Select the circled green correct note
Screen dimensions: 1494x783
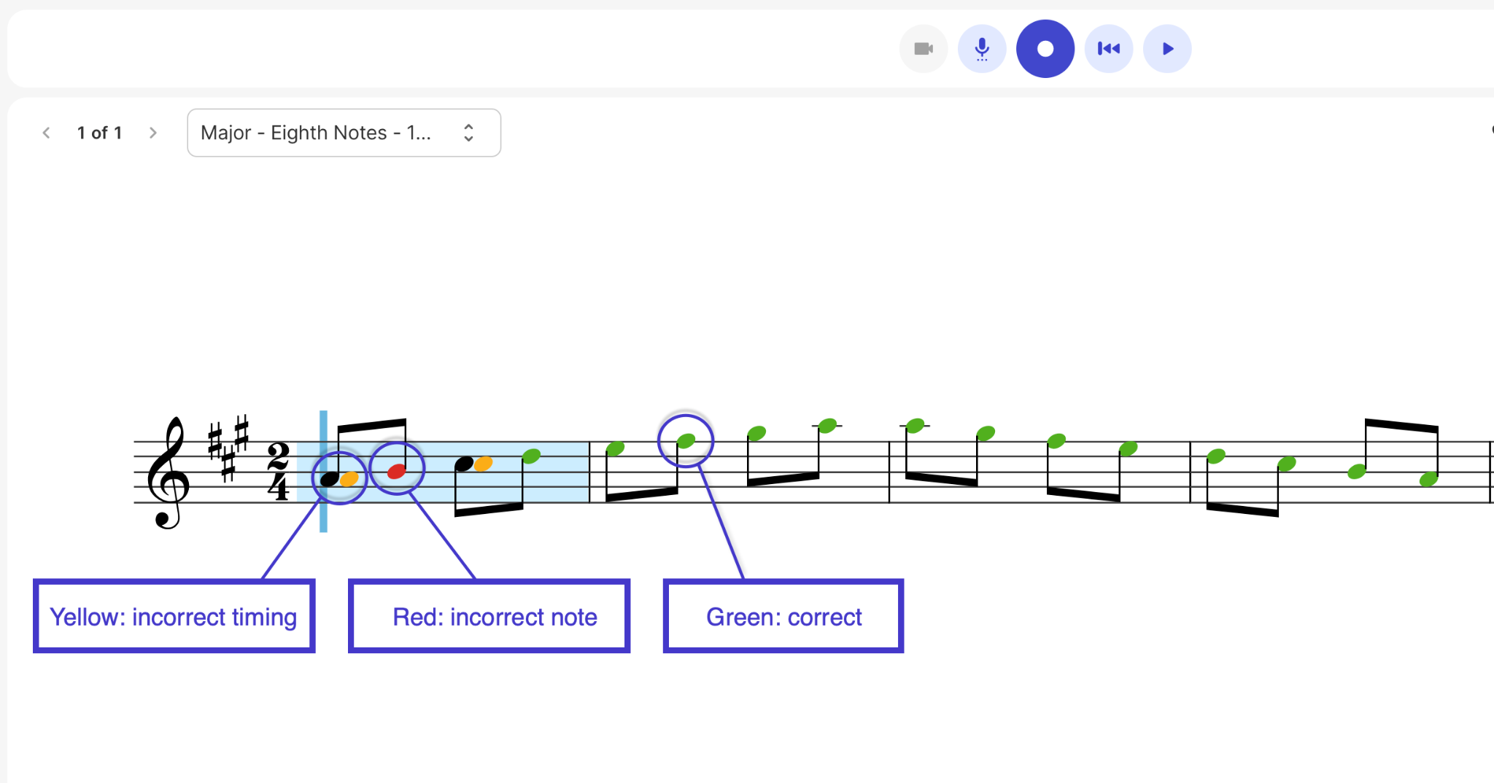pos(686,440)
